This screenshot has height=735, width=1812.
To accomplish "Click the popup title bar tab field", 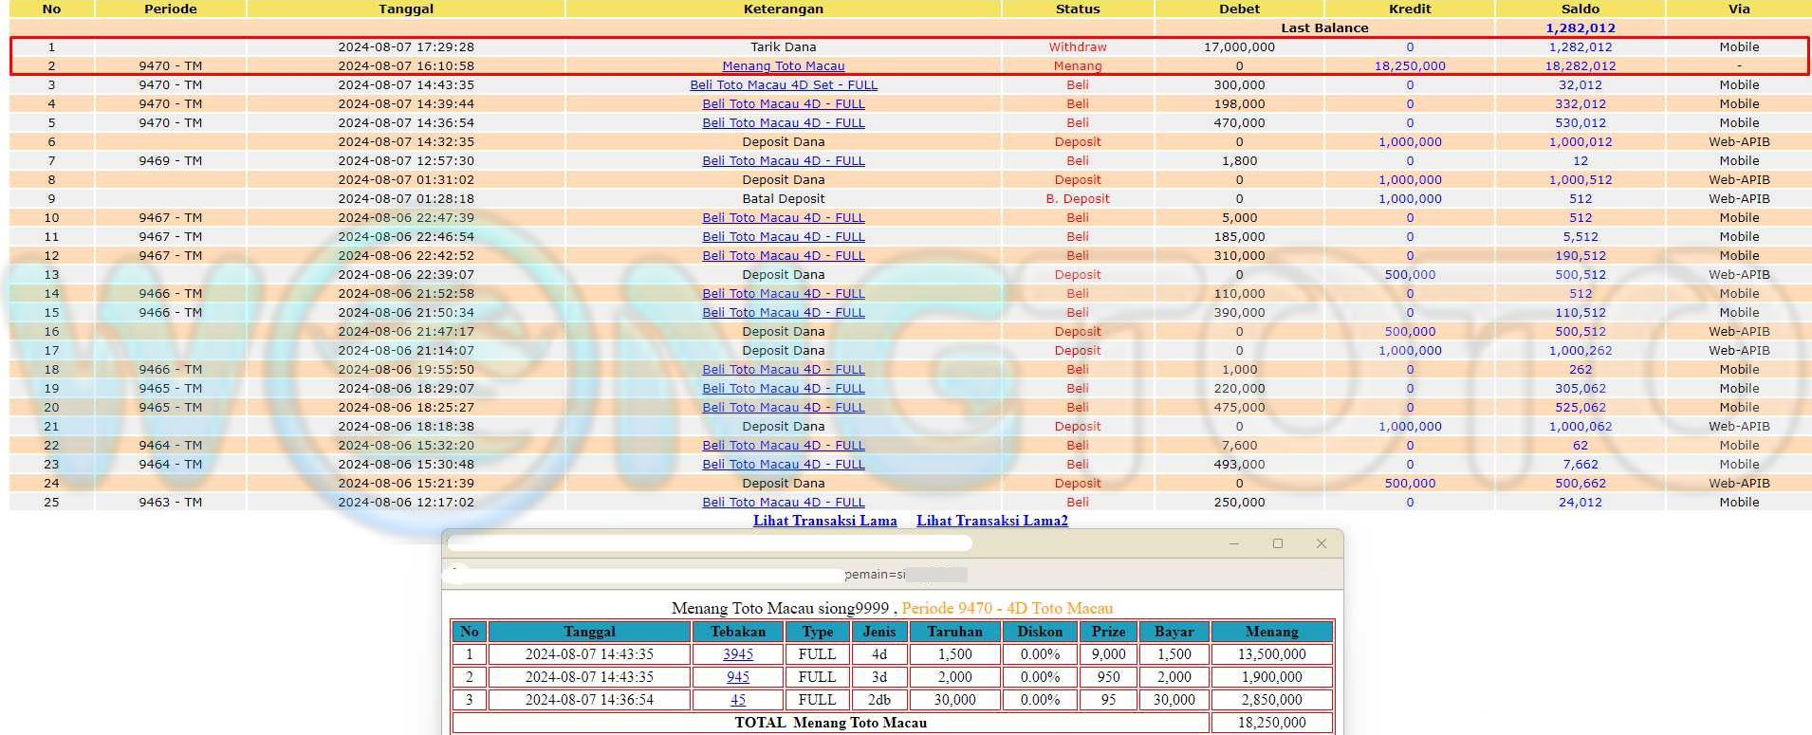I will tap(709, 543).
